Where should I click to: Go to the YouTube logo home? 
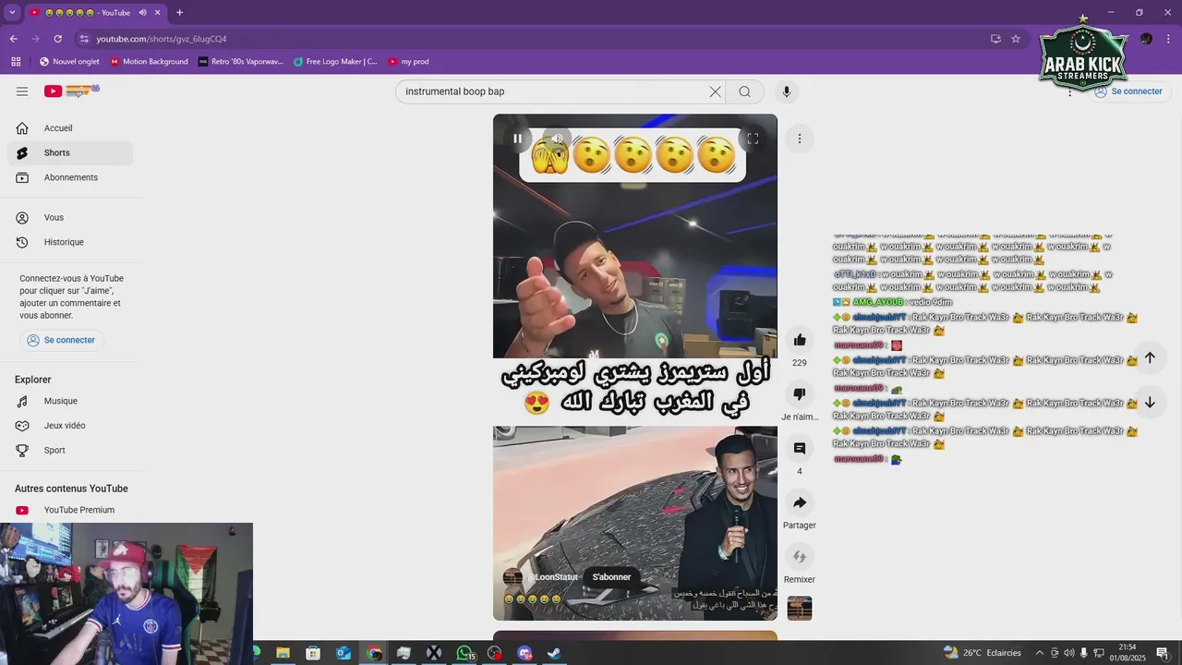tap(70, 91)
